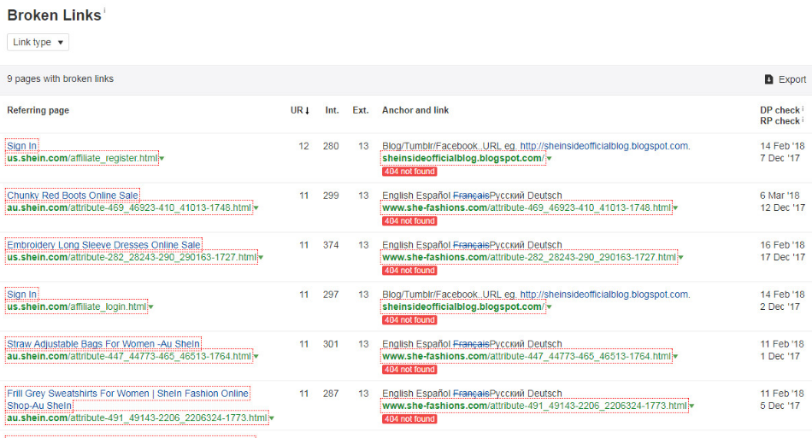Click 404 not found badge in Frill Grey Sweatshirts row
This screenshot has width=812, height=438.
(x=409, y=419)
